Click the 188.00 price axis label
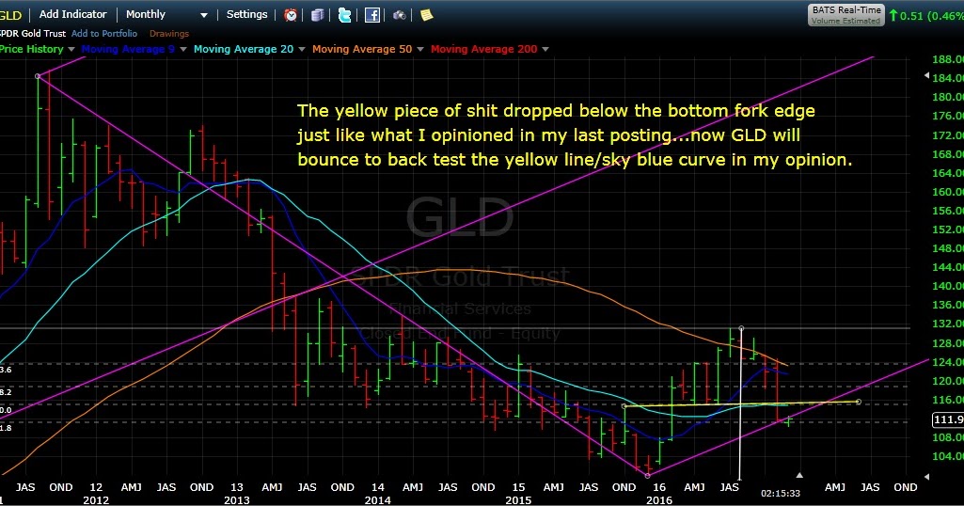The height and width of the screenshot is (506, 964). point(948,59)
